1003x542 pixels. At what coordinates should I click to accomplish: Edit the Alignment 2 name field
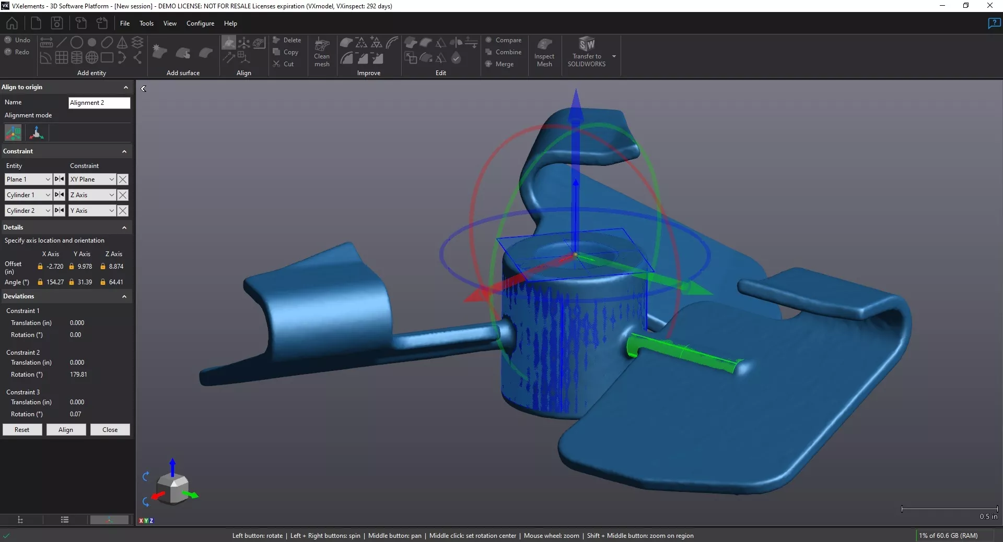click(99, 103)
